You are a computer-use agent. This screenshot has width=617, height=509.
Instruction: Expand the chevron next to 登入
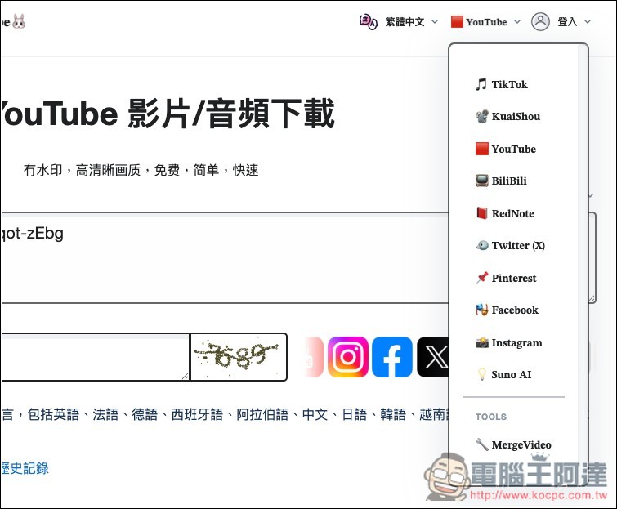pos(588,21)
